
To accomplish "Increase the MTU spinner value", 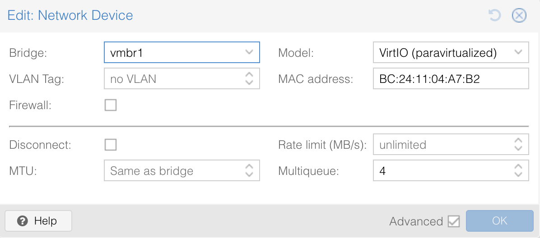I will click(249, 167).
